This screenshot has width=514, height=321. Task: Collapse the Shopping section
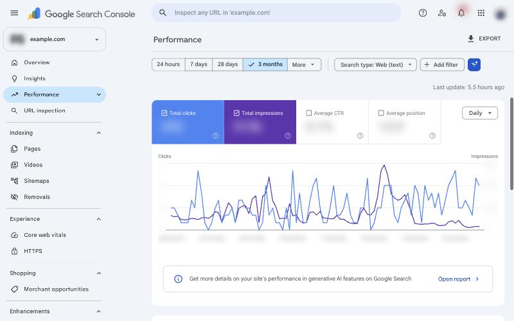tap(99, 273)
